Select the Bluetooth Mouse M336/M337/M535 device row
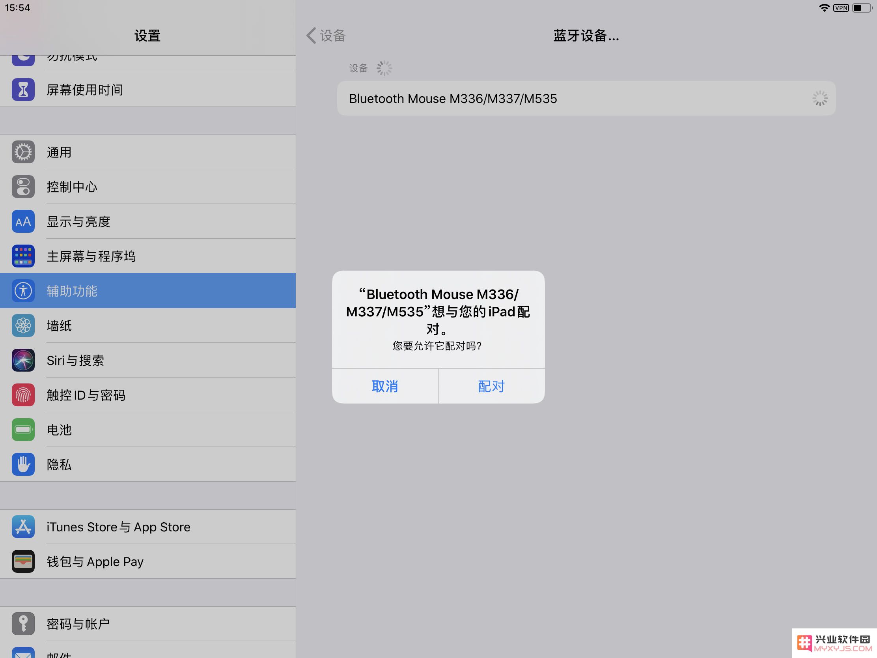The width and height of the screenshot is (877, 658). pyautogui.click(x=586, y=98)
